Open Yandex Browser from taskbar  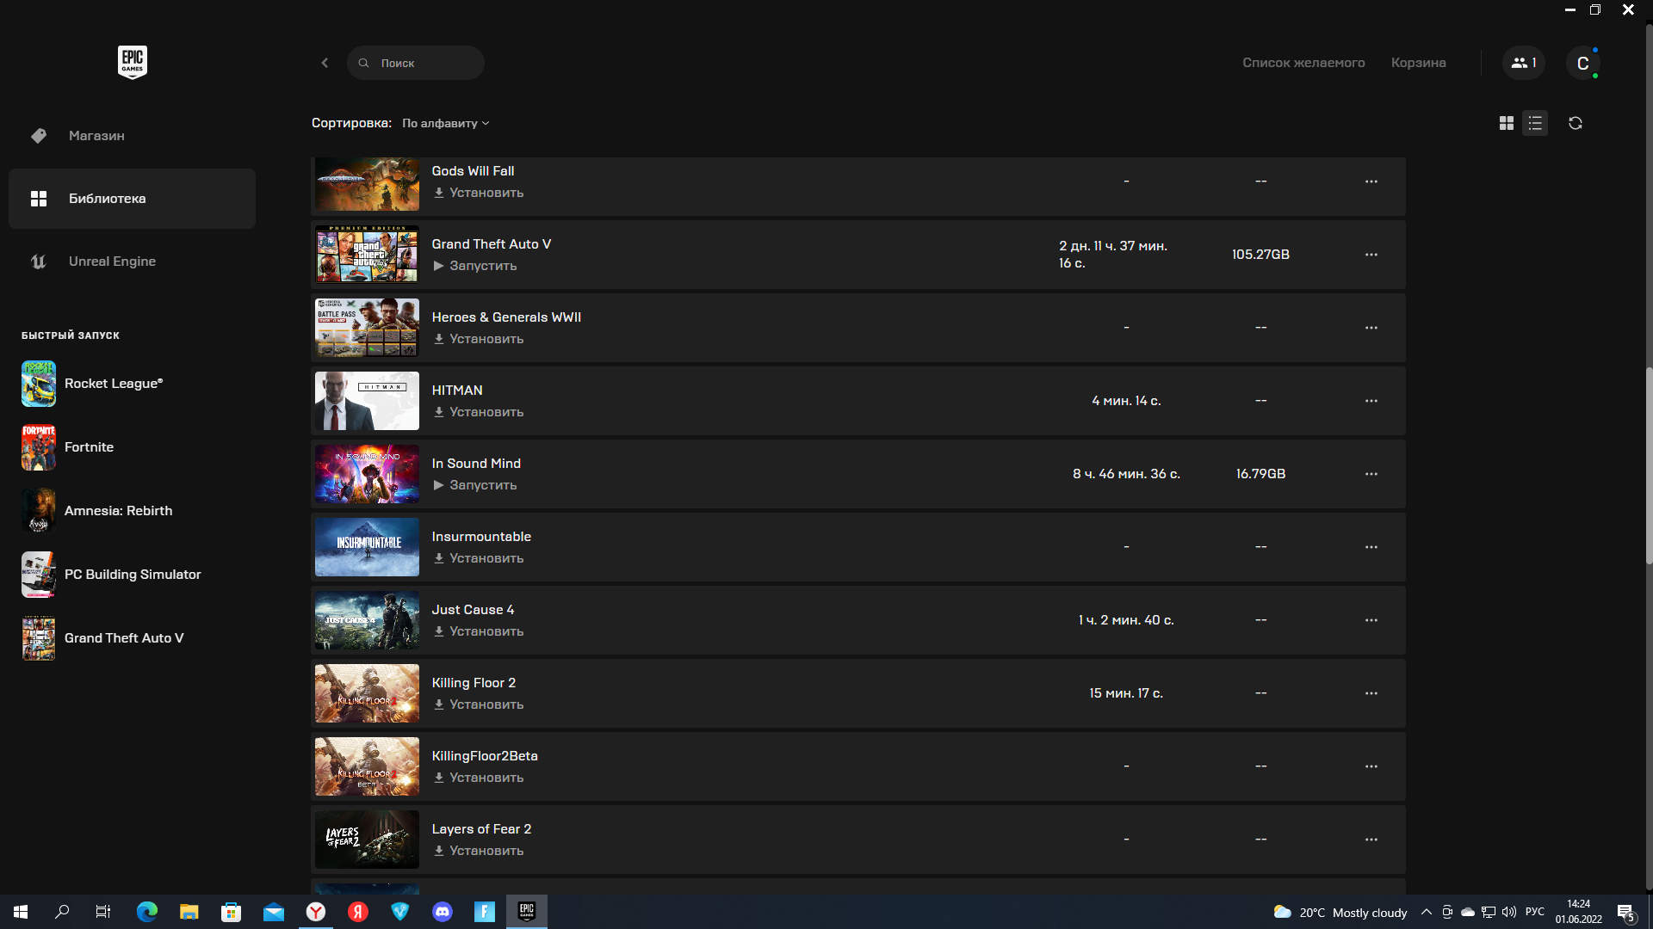[316, 912]
